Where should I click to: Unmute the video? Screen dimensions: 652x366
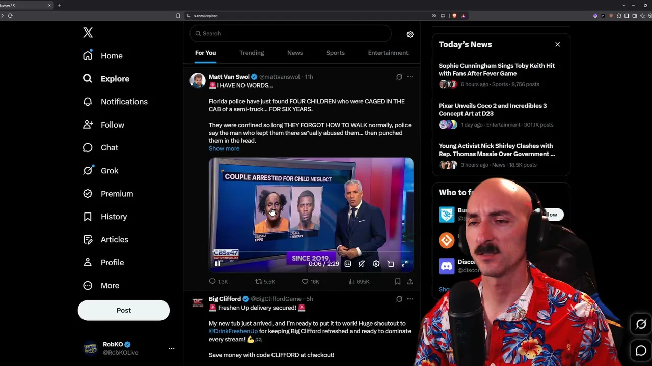362,264
